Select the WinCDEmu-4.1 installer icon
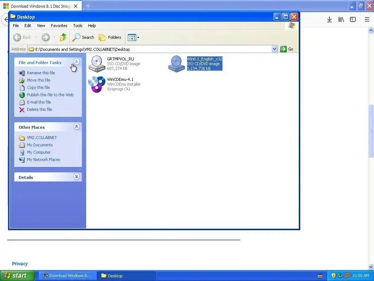The width and height of the screenshot is (374, 281). click(96, 84)
